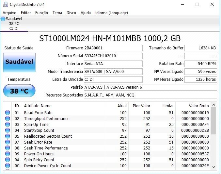The height and width of the screenshot is (174, 221).
Task: Click the Tamanho do Buffer value 16384 KB
Action: tap(201, 48)
